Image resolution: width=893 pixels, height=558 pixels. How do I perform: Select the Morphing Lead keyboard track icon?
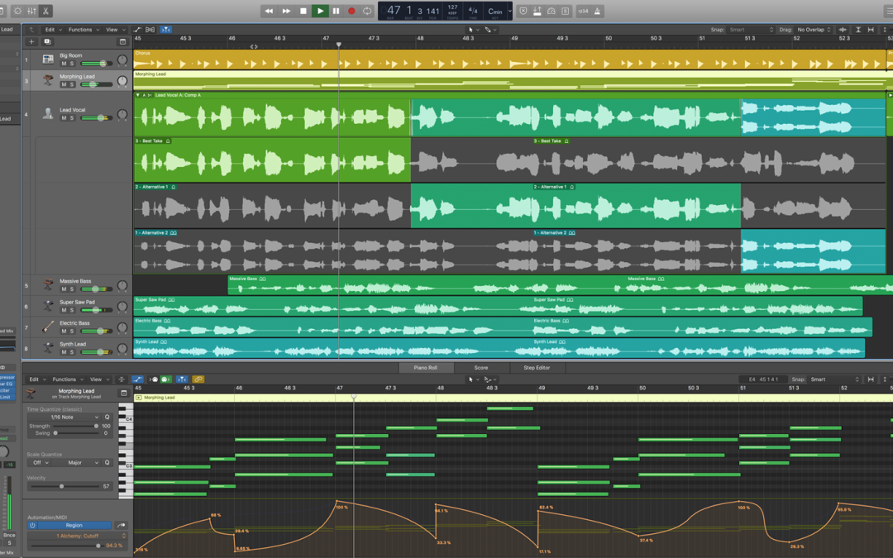coord(48,80)
